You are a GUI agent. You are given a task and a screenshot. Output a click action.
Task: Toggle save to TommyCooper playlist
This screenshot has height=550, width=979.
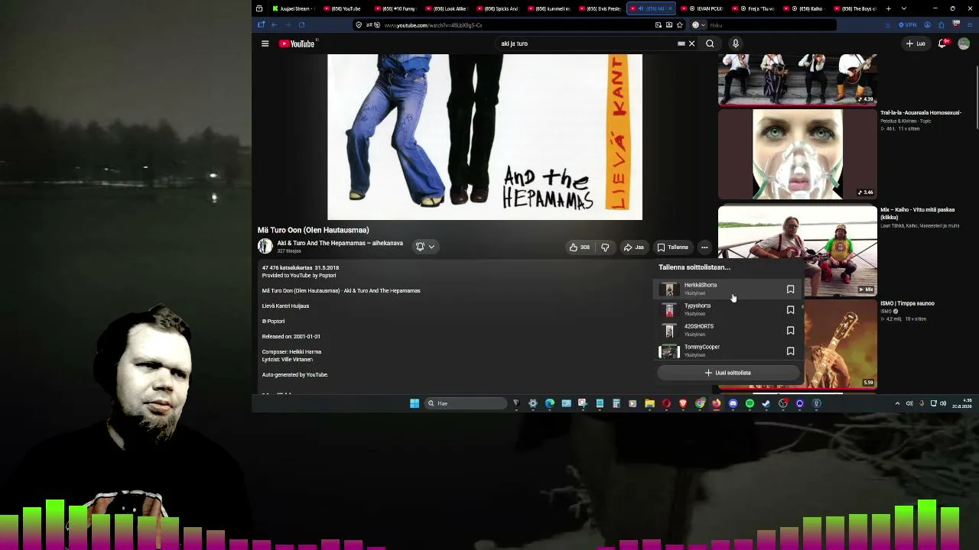point(790,351)
